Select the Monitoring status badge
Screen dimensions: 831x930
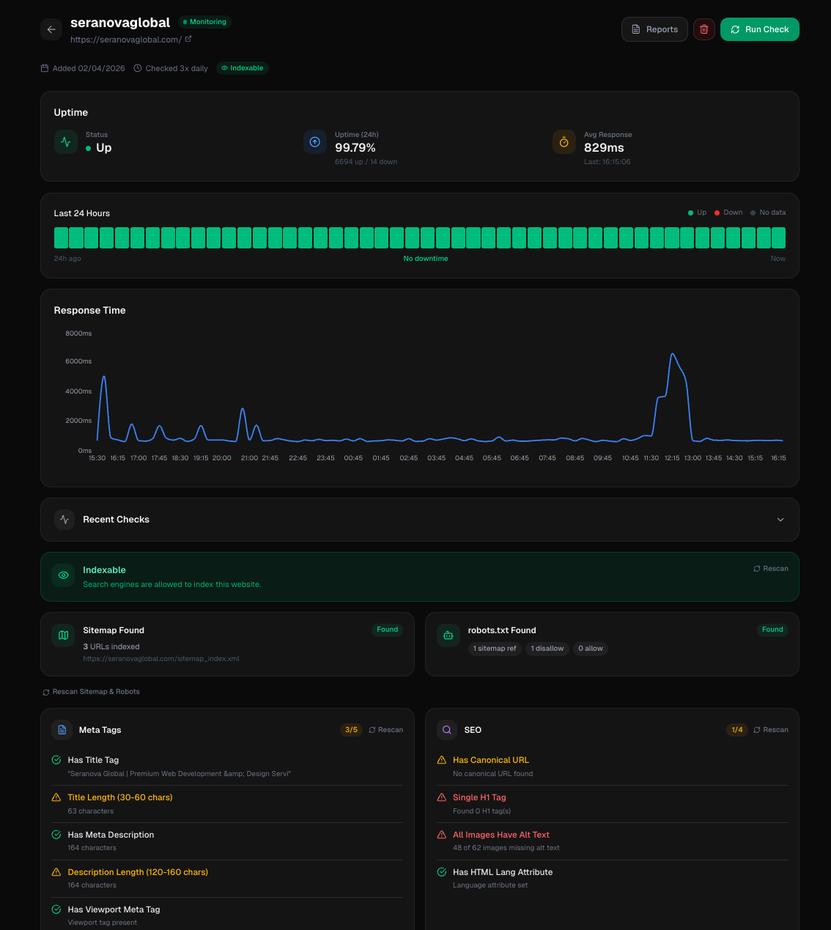click(x=204, y=22)
